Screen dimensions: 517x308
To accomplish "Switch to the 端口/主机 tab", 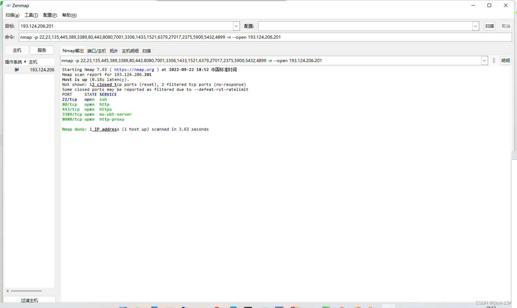I will pyautogui.click(x=97, y=51).
